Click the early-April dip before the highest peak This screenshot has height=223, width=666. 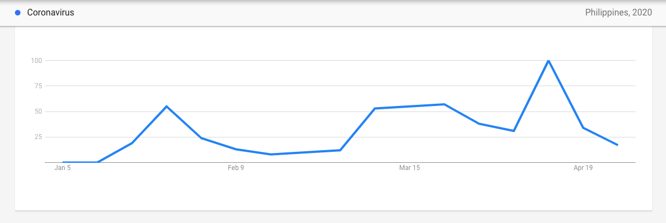(x=514, y=131)
